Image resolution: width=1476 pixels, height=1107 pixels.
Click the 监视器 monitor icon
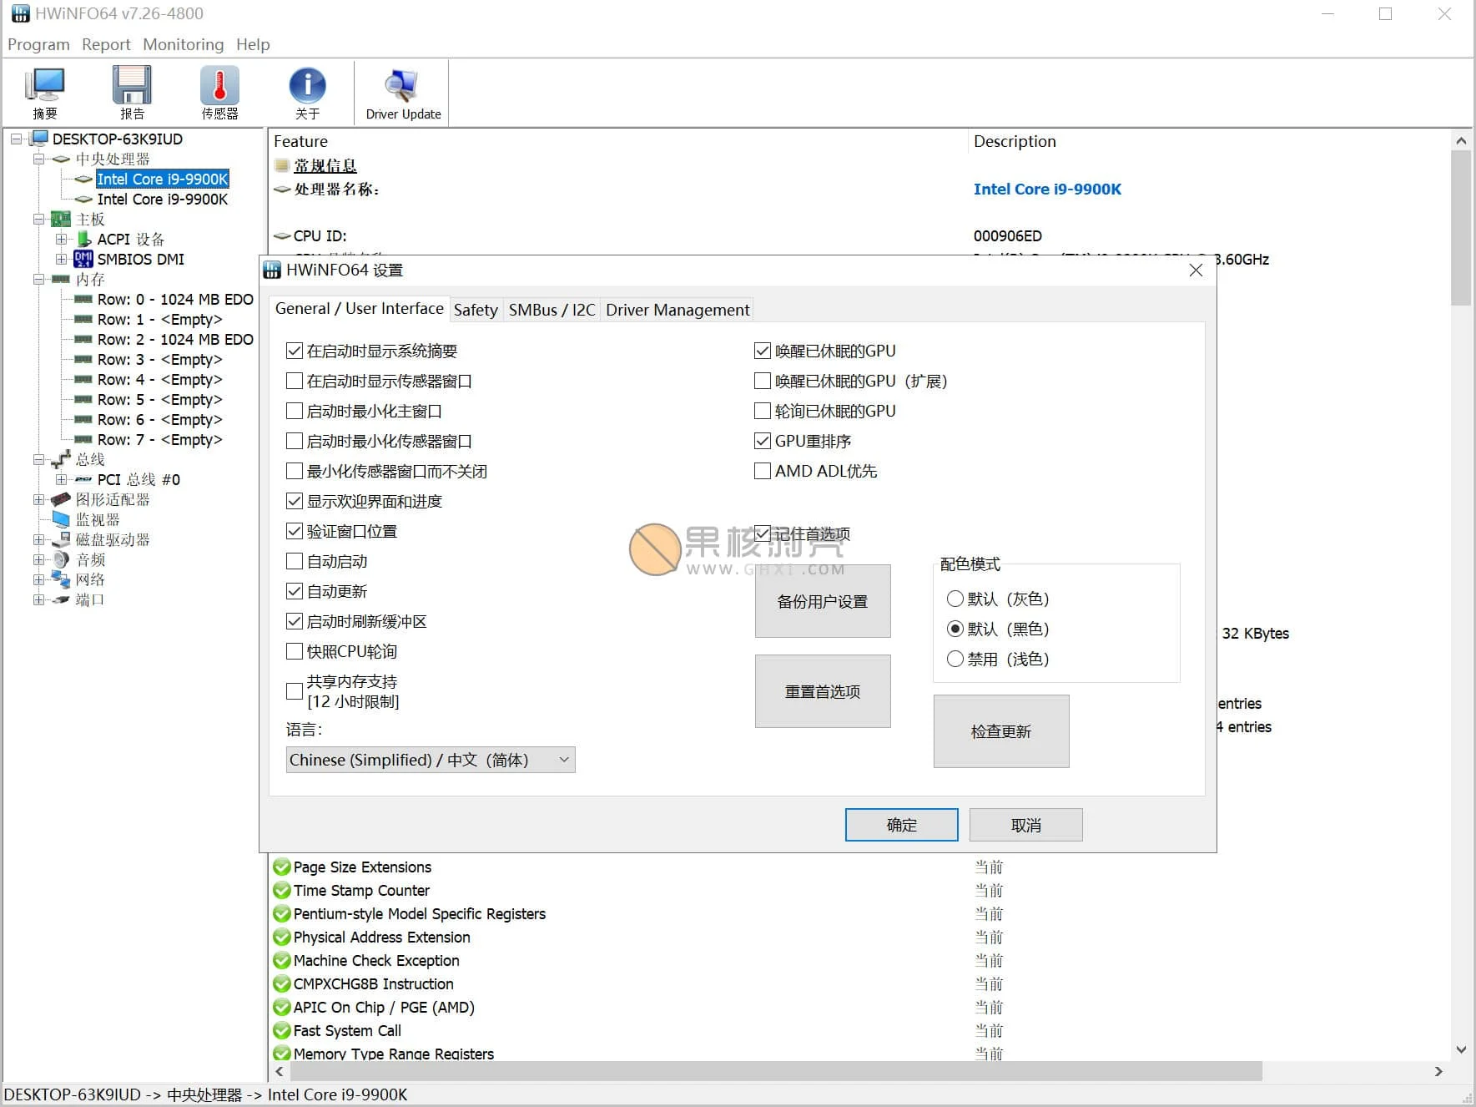[61, 519]
